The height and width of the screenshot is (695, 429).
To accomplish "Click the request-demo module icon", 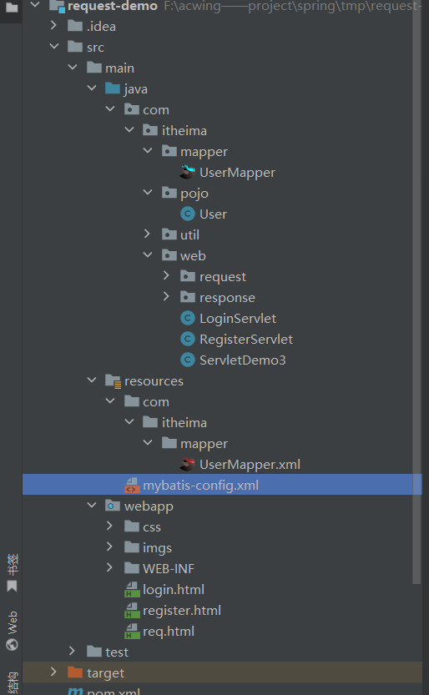I will 57,6.
